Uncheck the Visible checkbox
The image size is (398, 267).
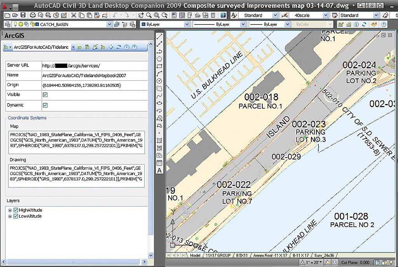pyautogui.click(x=45, y=95)
